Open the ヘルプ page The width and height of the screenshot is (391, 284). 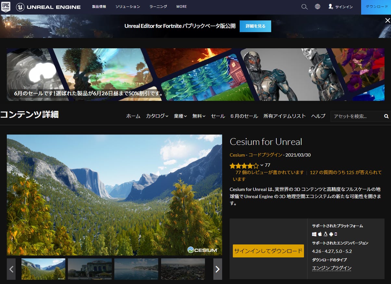point(318,116)
